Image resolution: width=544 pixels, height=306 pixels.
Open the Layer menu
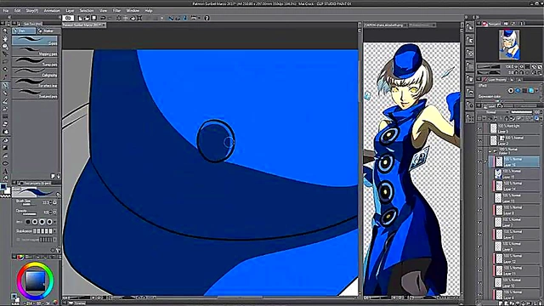(70, 11)
